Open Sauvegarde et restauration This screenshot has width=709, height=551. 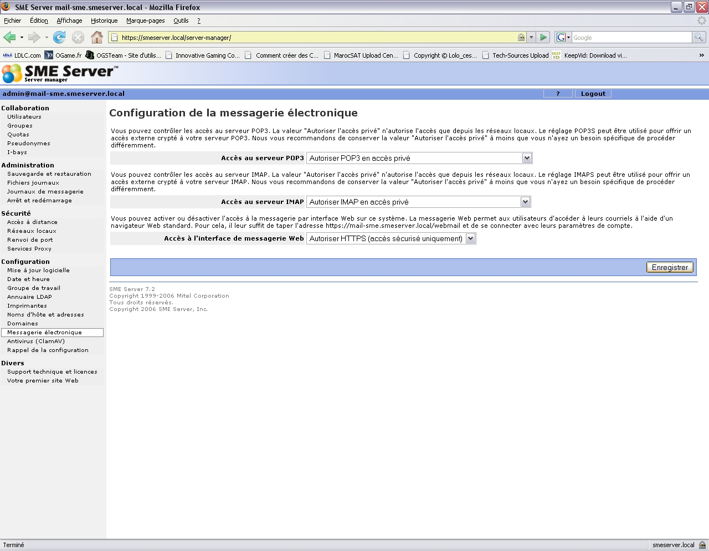coord(49,174)
